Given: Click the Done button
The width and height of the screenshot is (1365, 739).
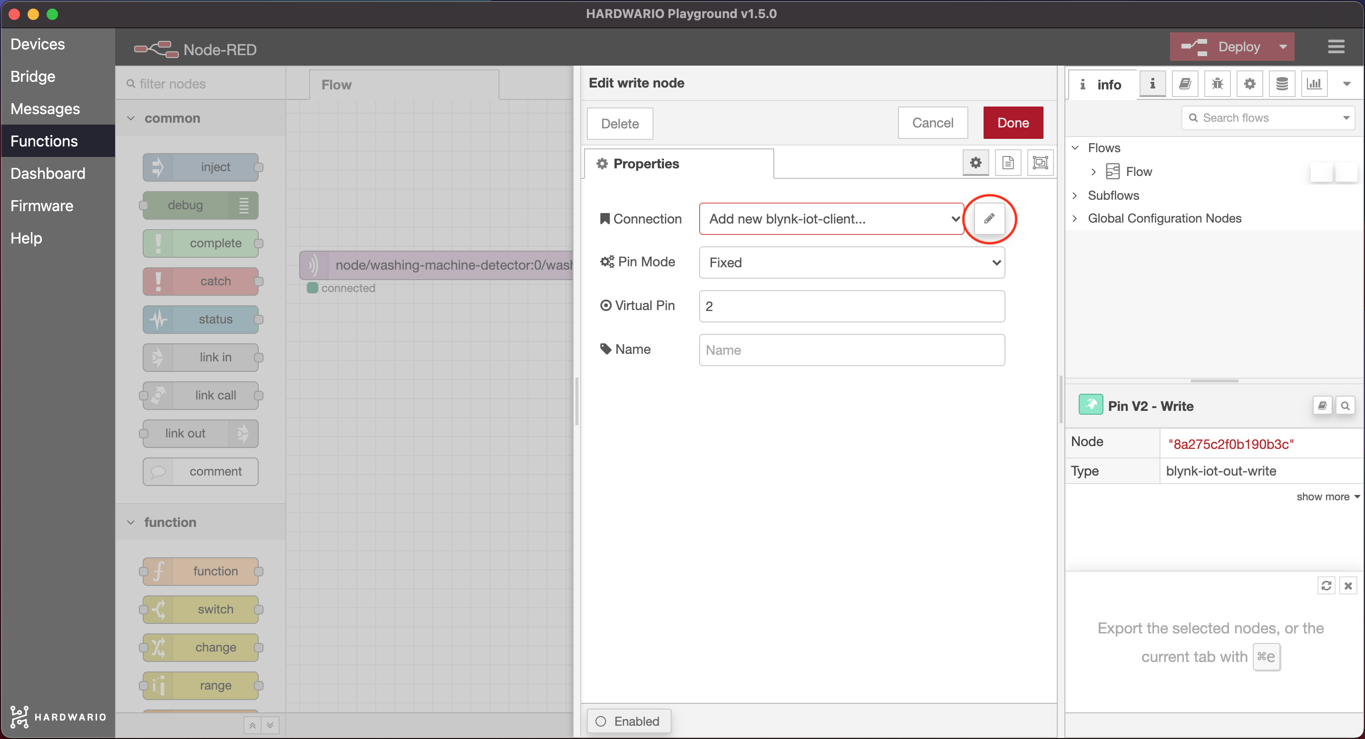Looking at the screenshot, I should [x=1013, y=123].
